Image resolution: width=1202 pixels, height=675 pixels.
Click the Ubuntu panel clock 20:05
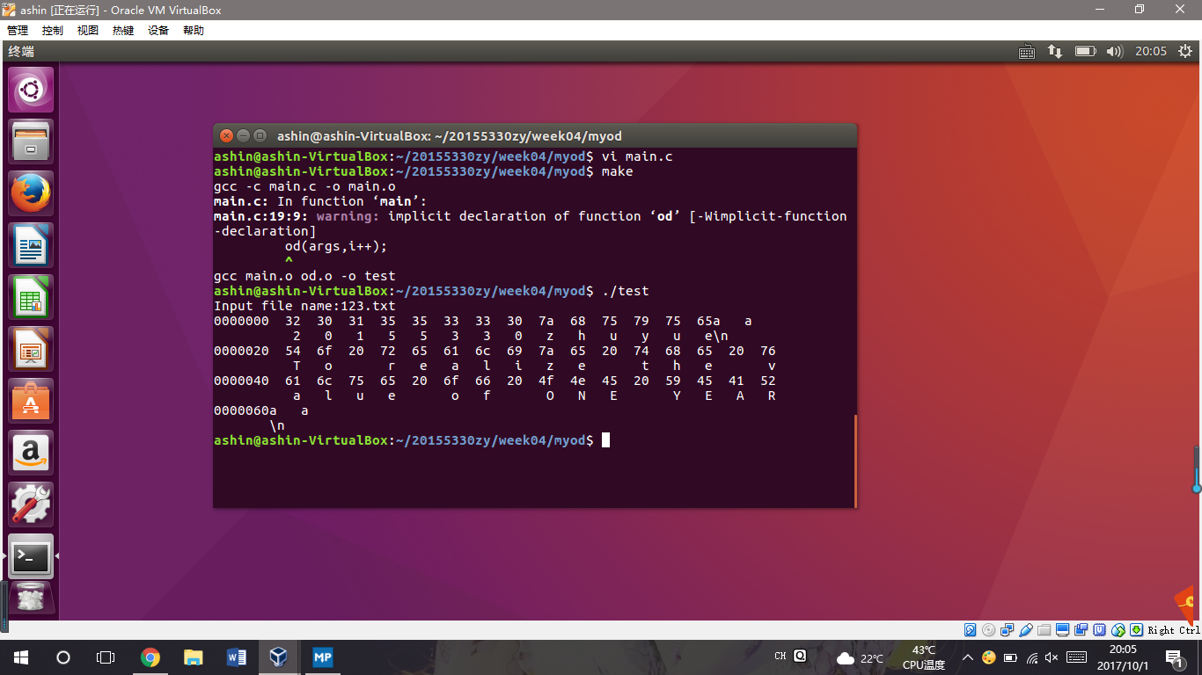1150,51
